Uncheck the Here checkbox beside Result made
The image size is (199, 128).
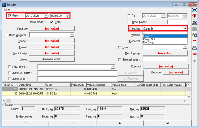click(x=52, y=22)
